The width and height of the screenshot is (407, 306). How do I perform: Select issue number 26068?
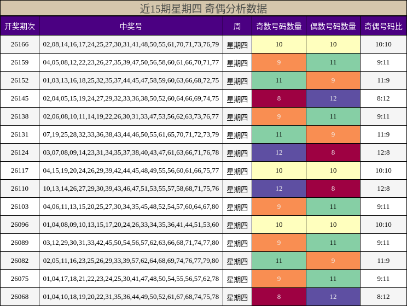coord(20,297)
